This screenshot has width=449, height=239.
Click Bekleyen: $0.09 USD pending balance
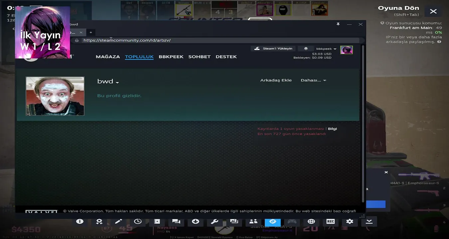coord(312,58)
